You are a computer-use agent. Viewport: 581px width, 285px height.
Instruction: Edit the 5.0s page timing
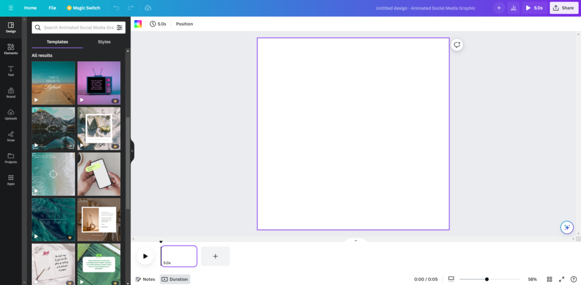pos(158,24)
